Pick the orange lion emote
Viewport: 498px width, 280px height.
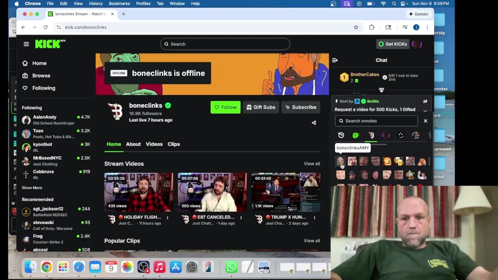387,161
